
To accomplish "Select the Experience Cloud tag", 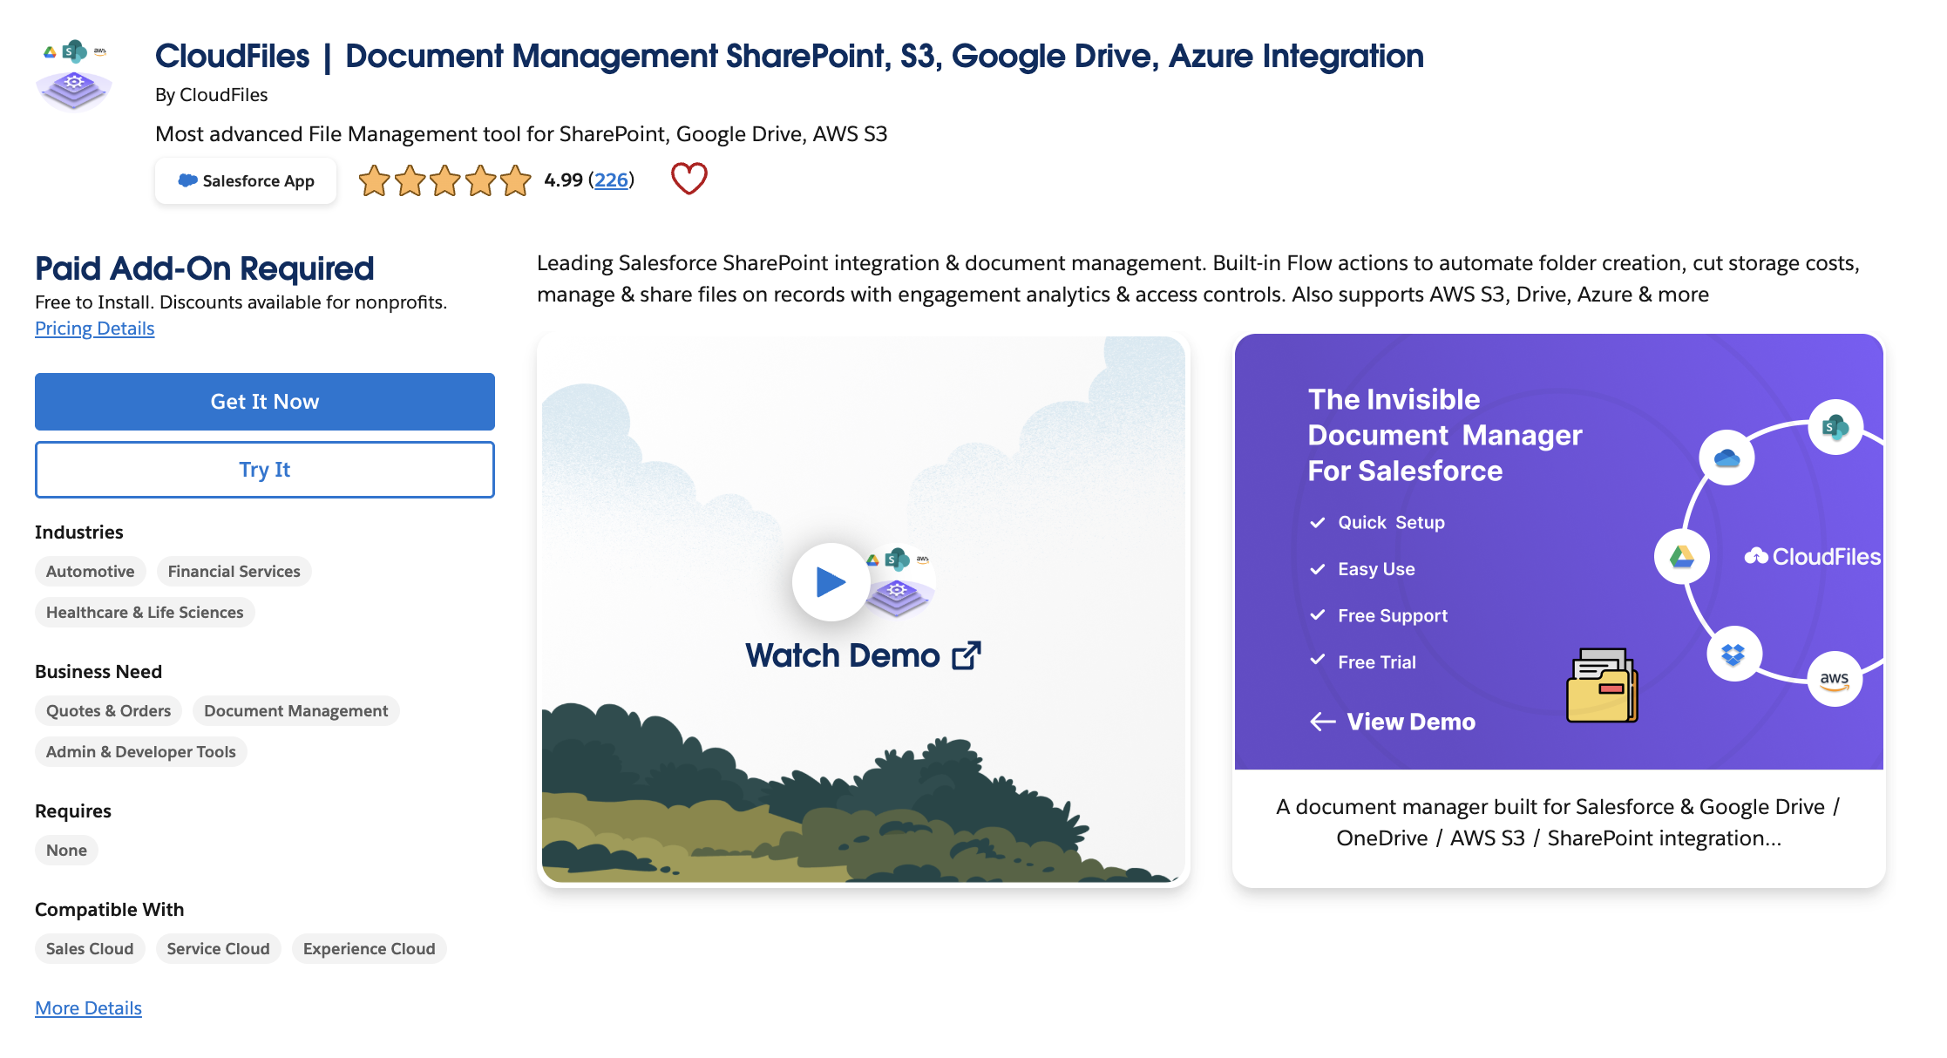I will tap(369, 949).
